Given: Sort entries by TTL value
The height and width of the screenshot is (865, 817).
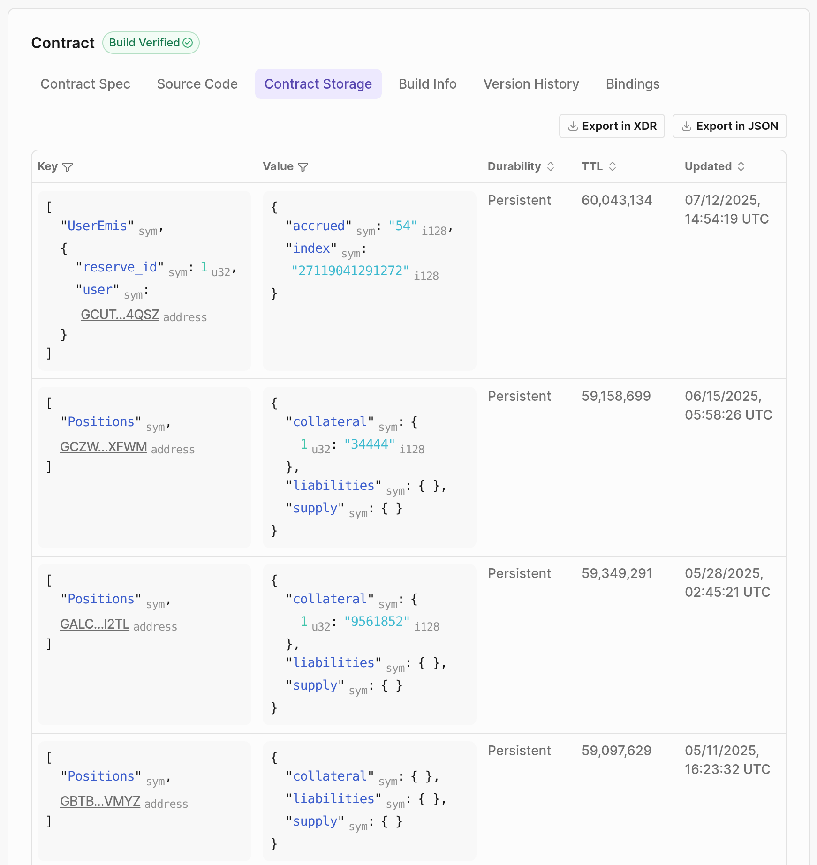Looking at the screenshot, I should [x=612, y=166].
